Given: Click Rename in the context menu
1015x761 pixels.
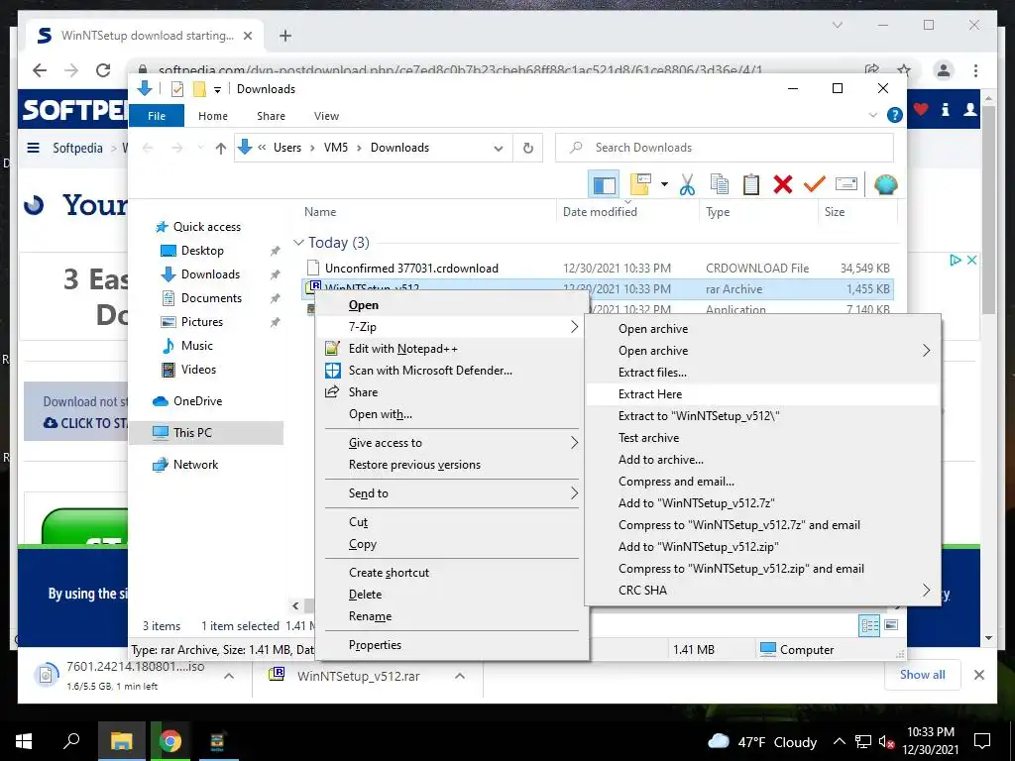Looking at the screenshot, I should (452, 616).
